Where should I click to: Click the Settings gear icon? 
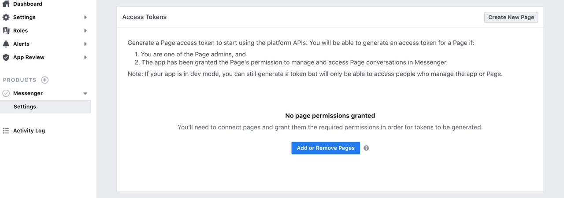pos(6,17)
